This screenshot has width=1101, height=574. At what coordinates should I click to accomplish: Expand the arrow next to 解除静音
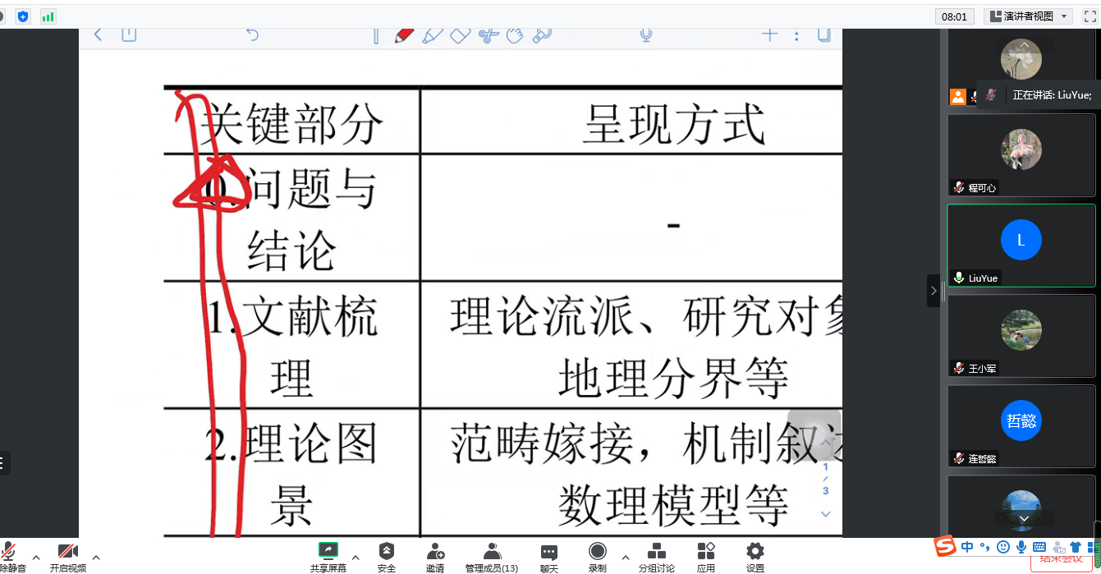click(36, 557)
